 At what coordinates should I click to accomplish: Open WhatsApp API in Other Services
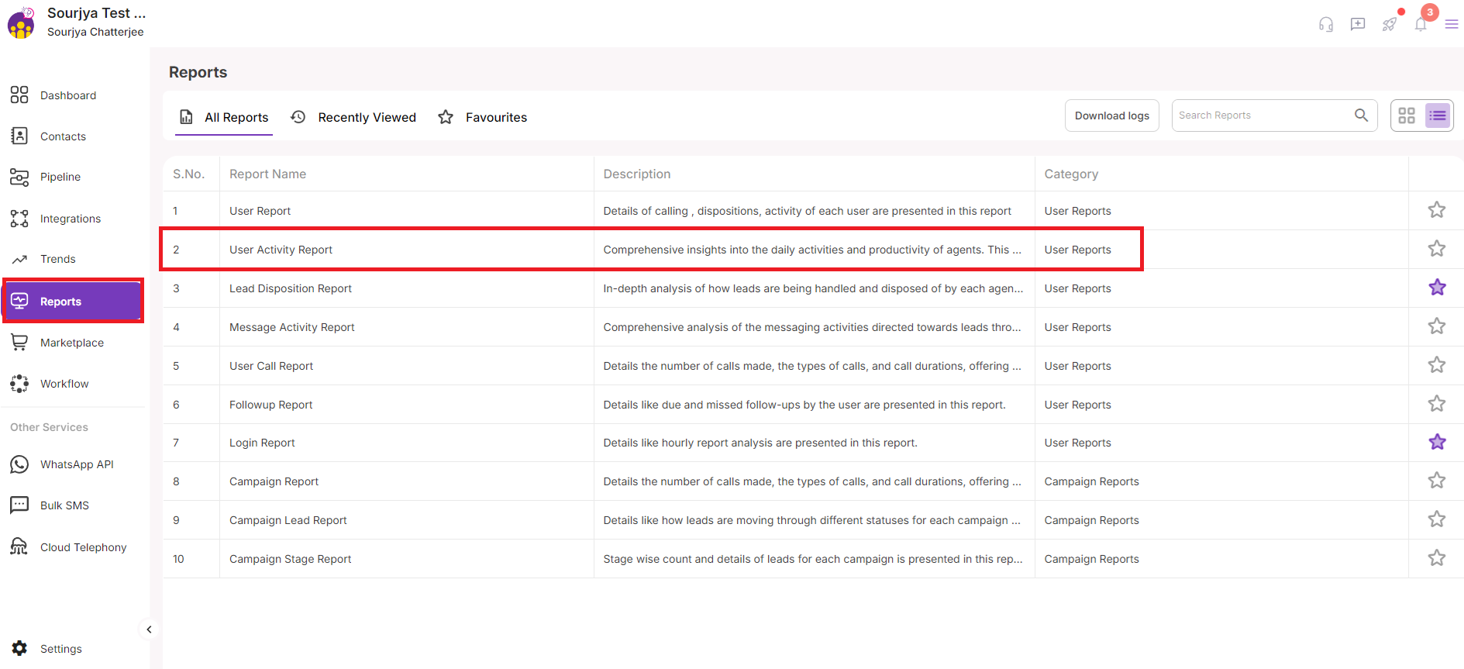point(76,464)
